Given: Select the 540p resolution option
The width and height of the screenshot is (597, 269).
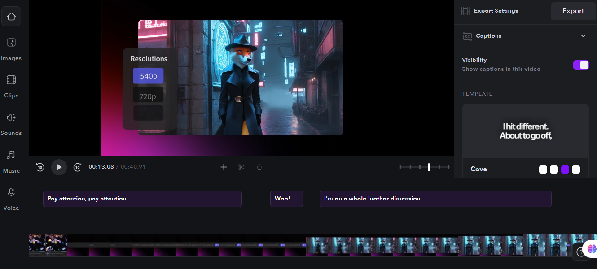Looking at the screenshot, I should pyautogui.click(x=148, y=76).
